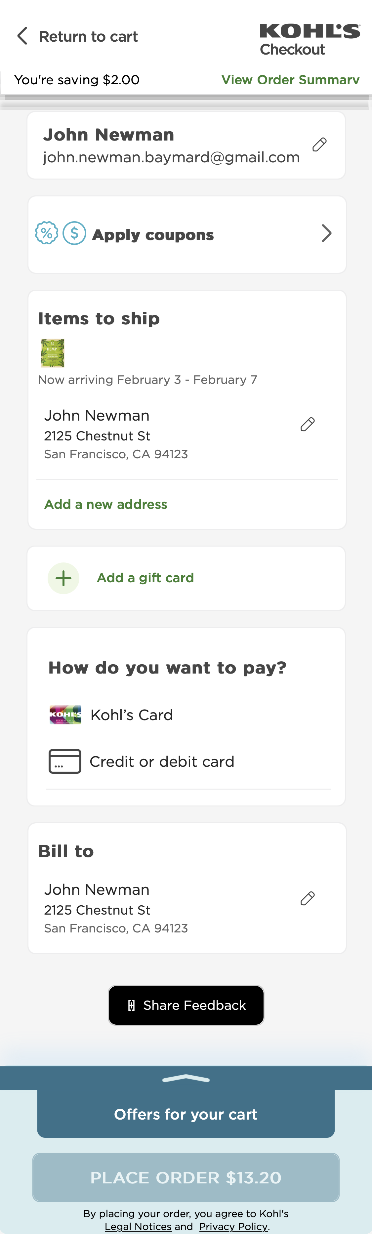Select Kohl's Card as payment method

(131, 715)
